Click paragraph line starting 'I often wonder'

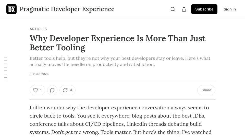click(x=119, y=108)
